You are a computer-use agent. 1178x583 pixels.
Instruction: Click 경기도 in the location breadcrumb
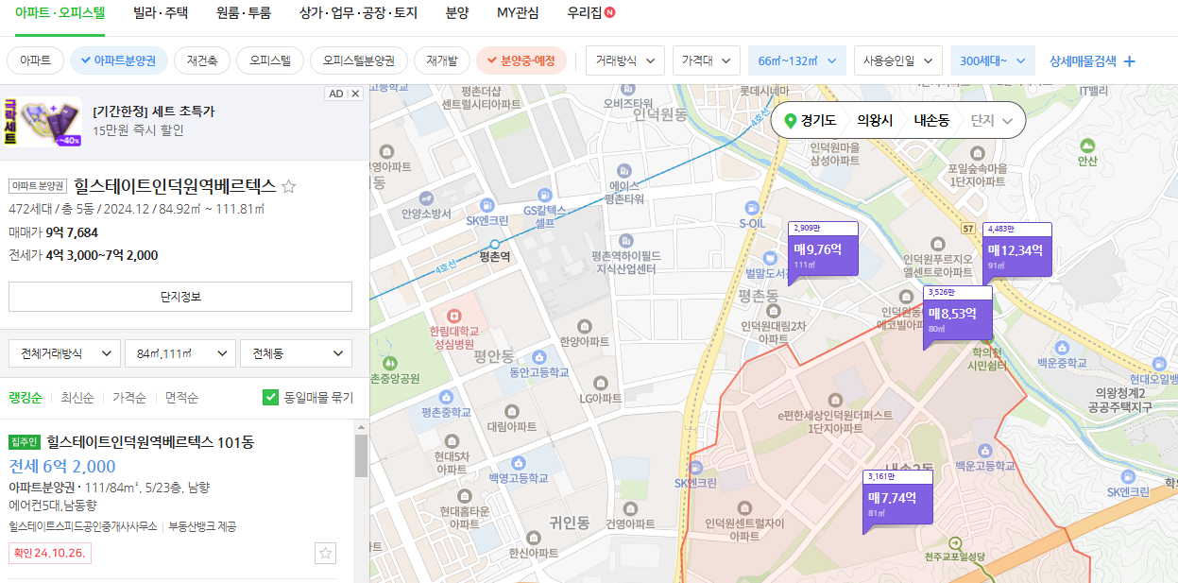coord(818,121)
